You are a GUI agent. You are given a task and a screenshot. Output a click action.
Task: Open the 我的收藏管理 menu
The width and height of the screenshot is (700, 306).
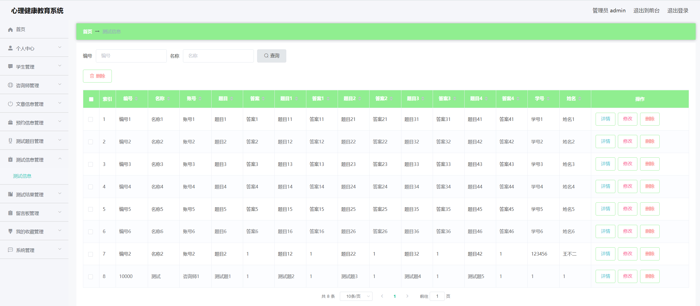click(x=30, y=232)
